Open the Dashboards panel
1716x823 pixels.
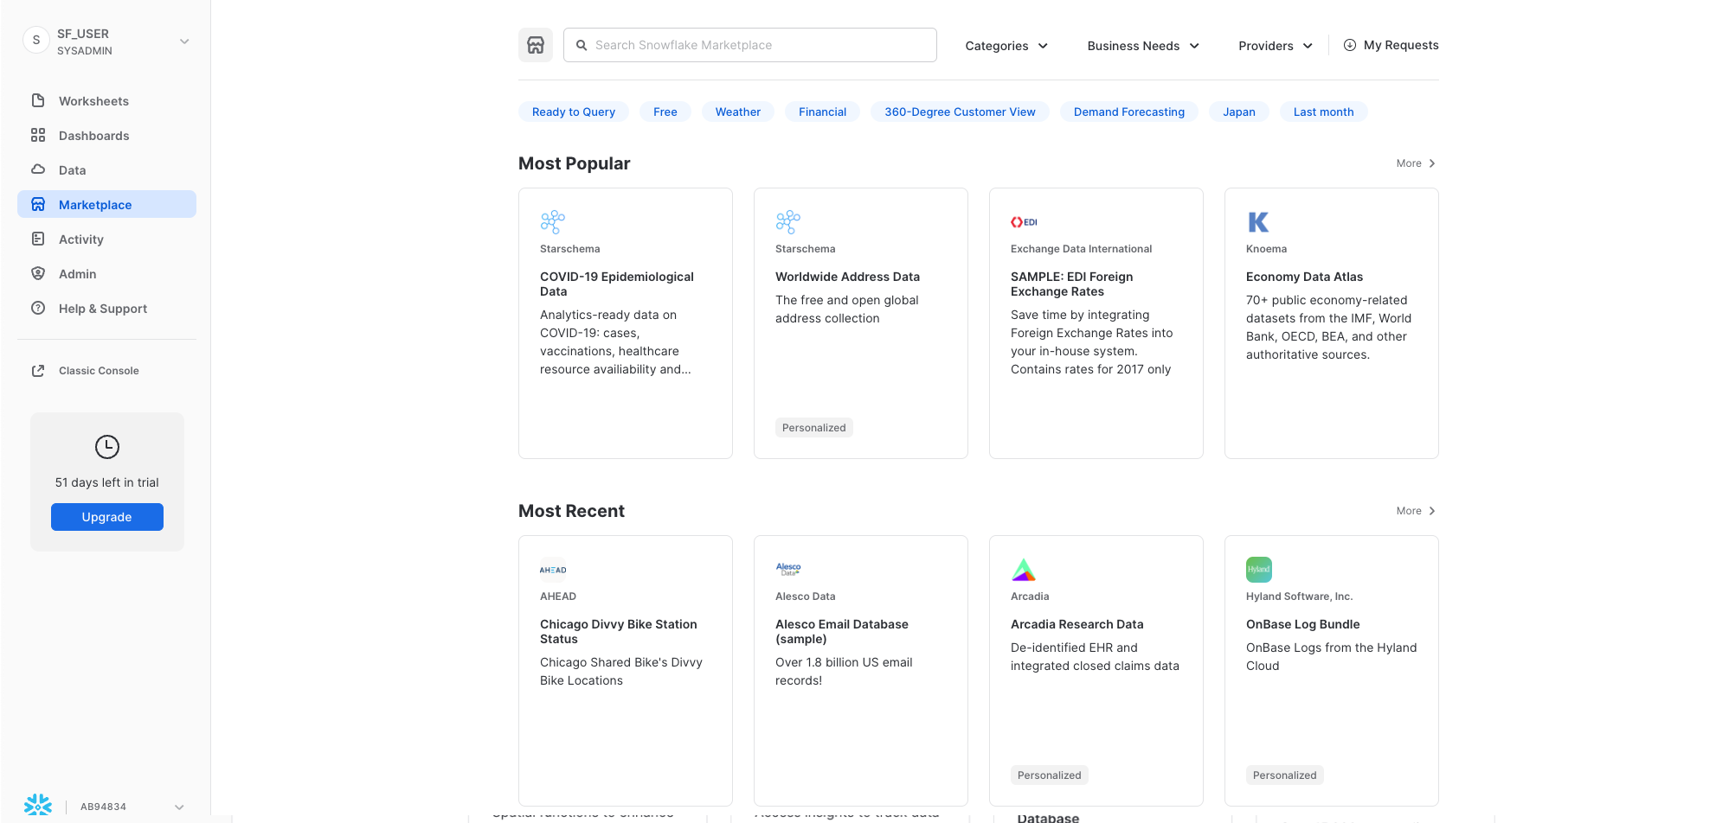(x=93, y=135)
